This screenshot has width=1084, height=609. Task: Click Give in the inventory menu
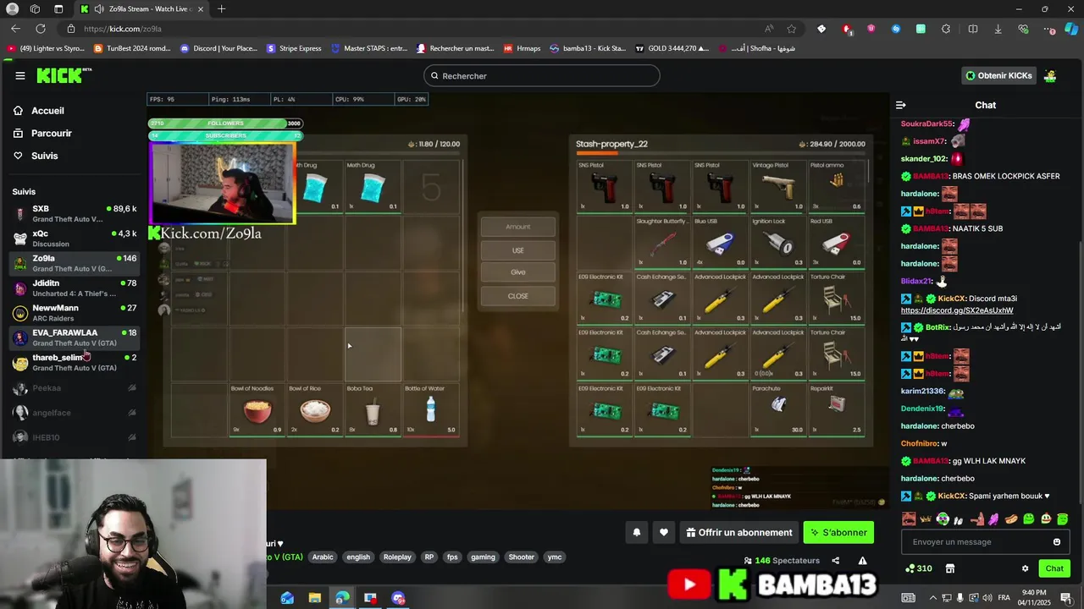tap(518, 272)
